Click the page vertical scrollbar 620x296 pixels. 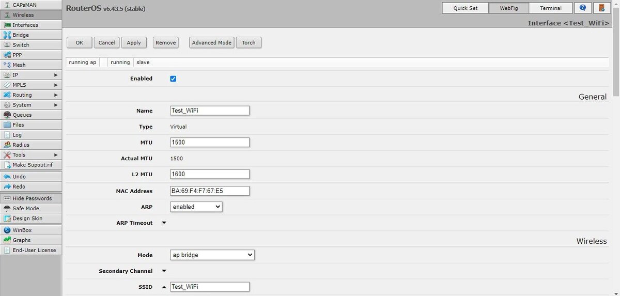(x=616, y=52)
